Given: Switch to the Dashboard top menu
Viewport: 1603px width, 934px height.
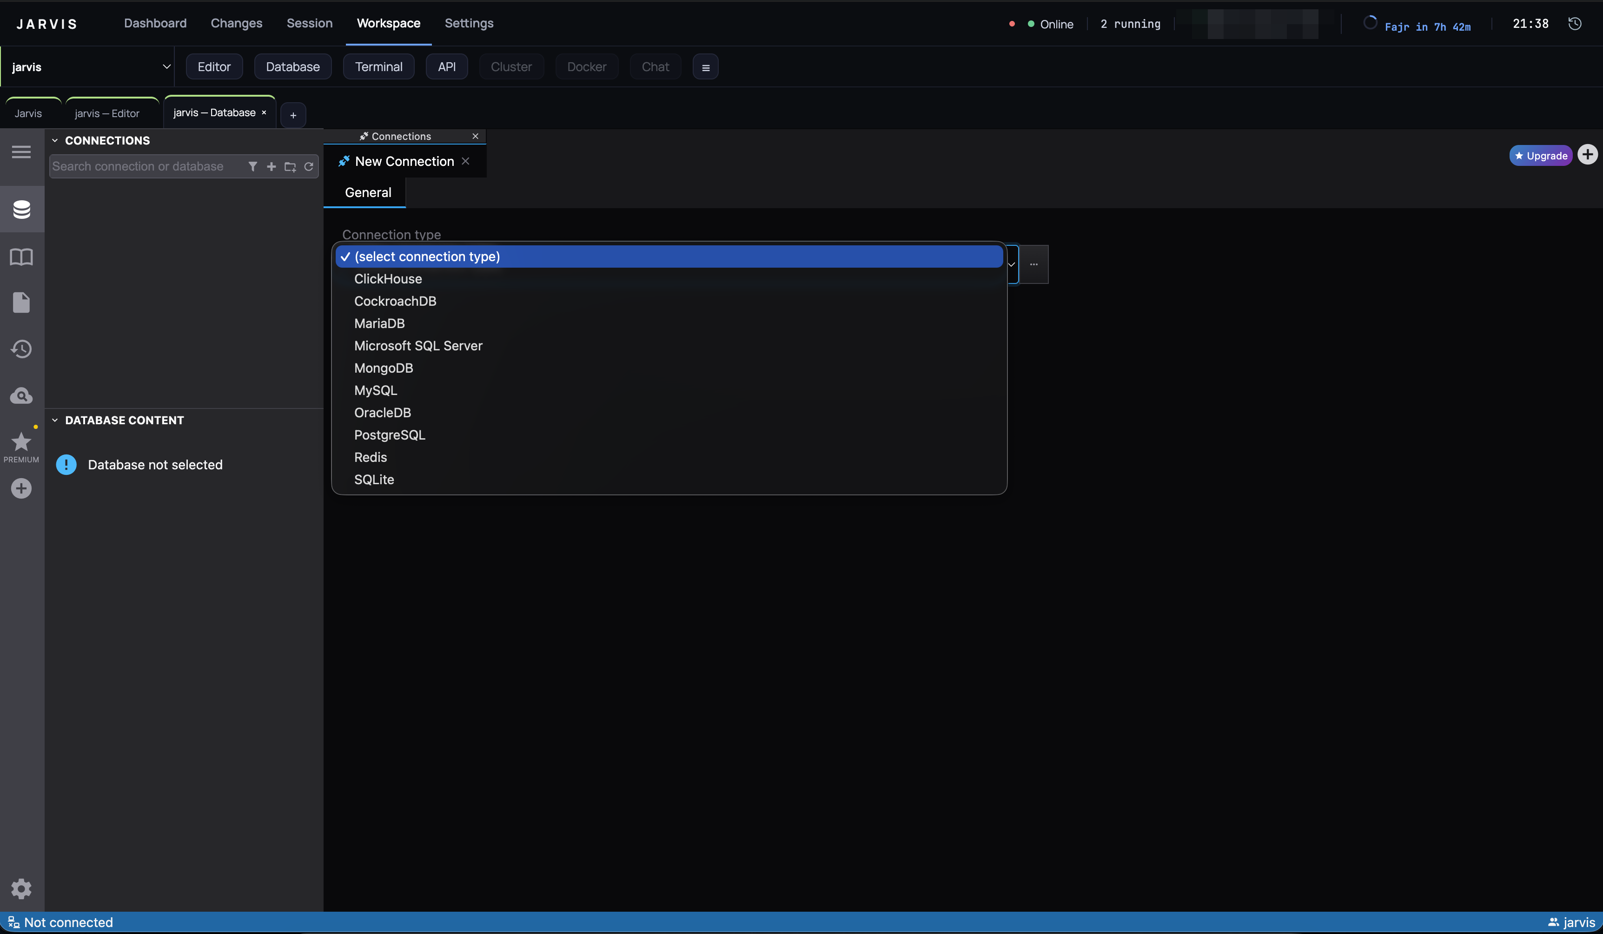Looking at the screenshot, I should 155,24.
